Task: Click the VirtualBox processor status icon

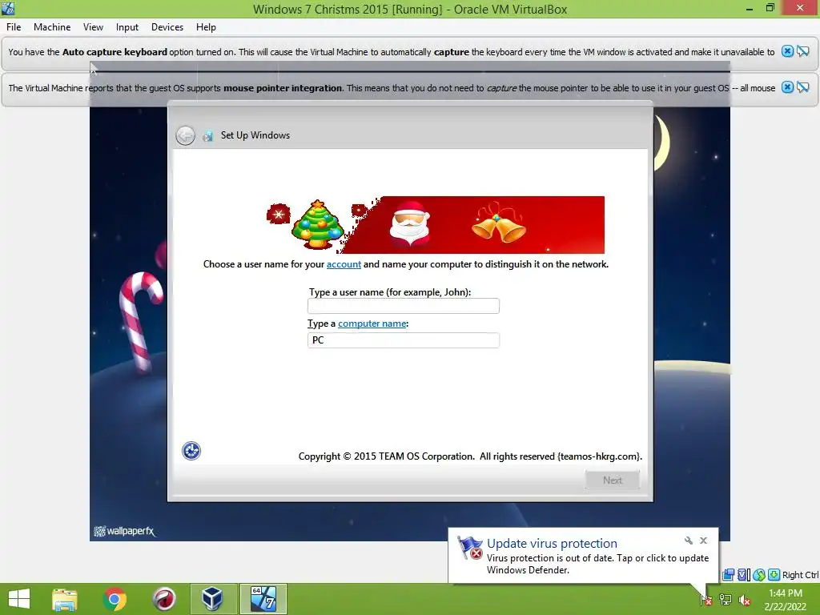Action: pos(744,575)
